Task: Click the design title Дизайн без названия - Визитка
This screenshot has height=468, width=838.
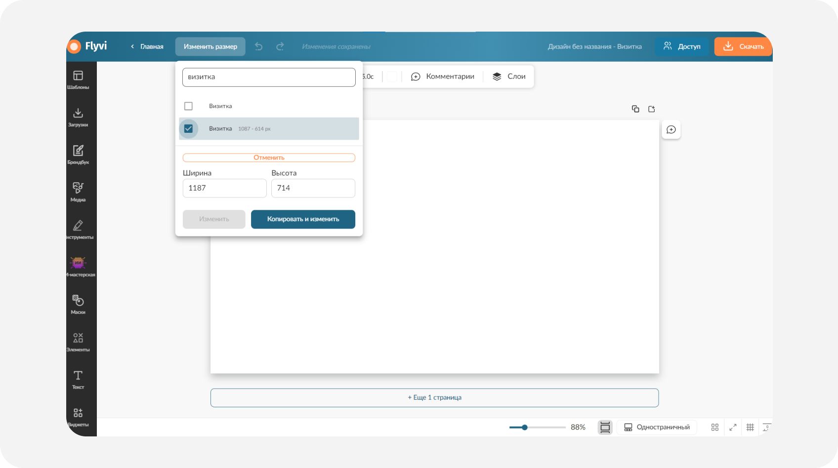Action: pyautogui.click(x=594, y=46)
